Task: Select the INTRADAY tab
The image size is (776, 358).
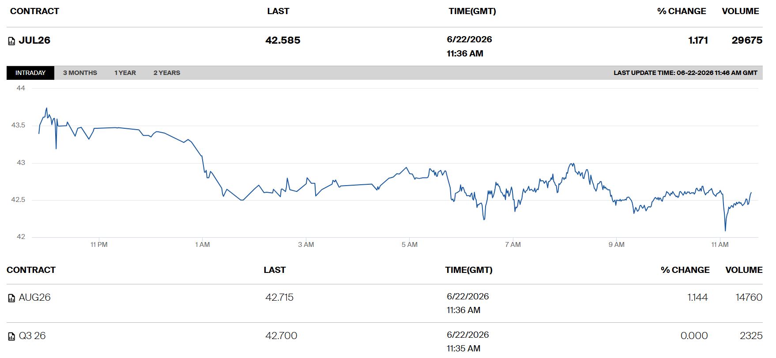Action: [x=30, y=73]
